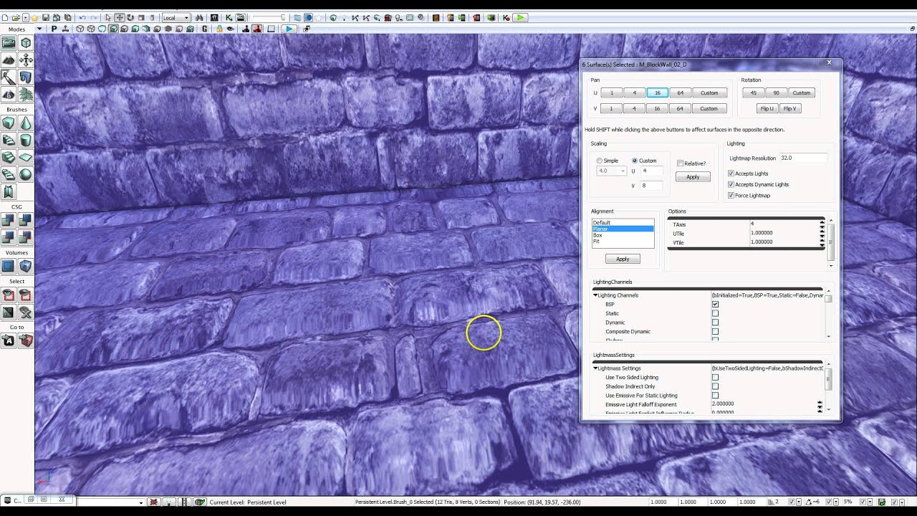Go to actor icon
The width and height of the screenshot is (917, 516).
coord(9,341)
